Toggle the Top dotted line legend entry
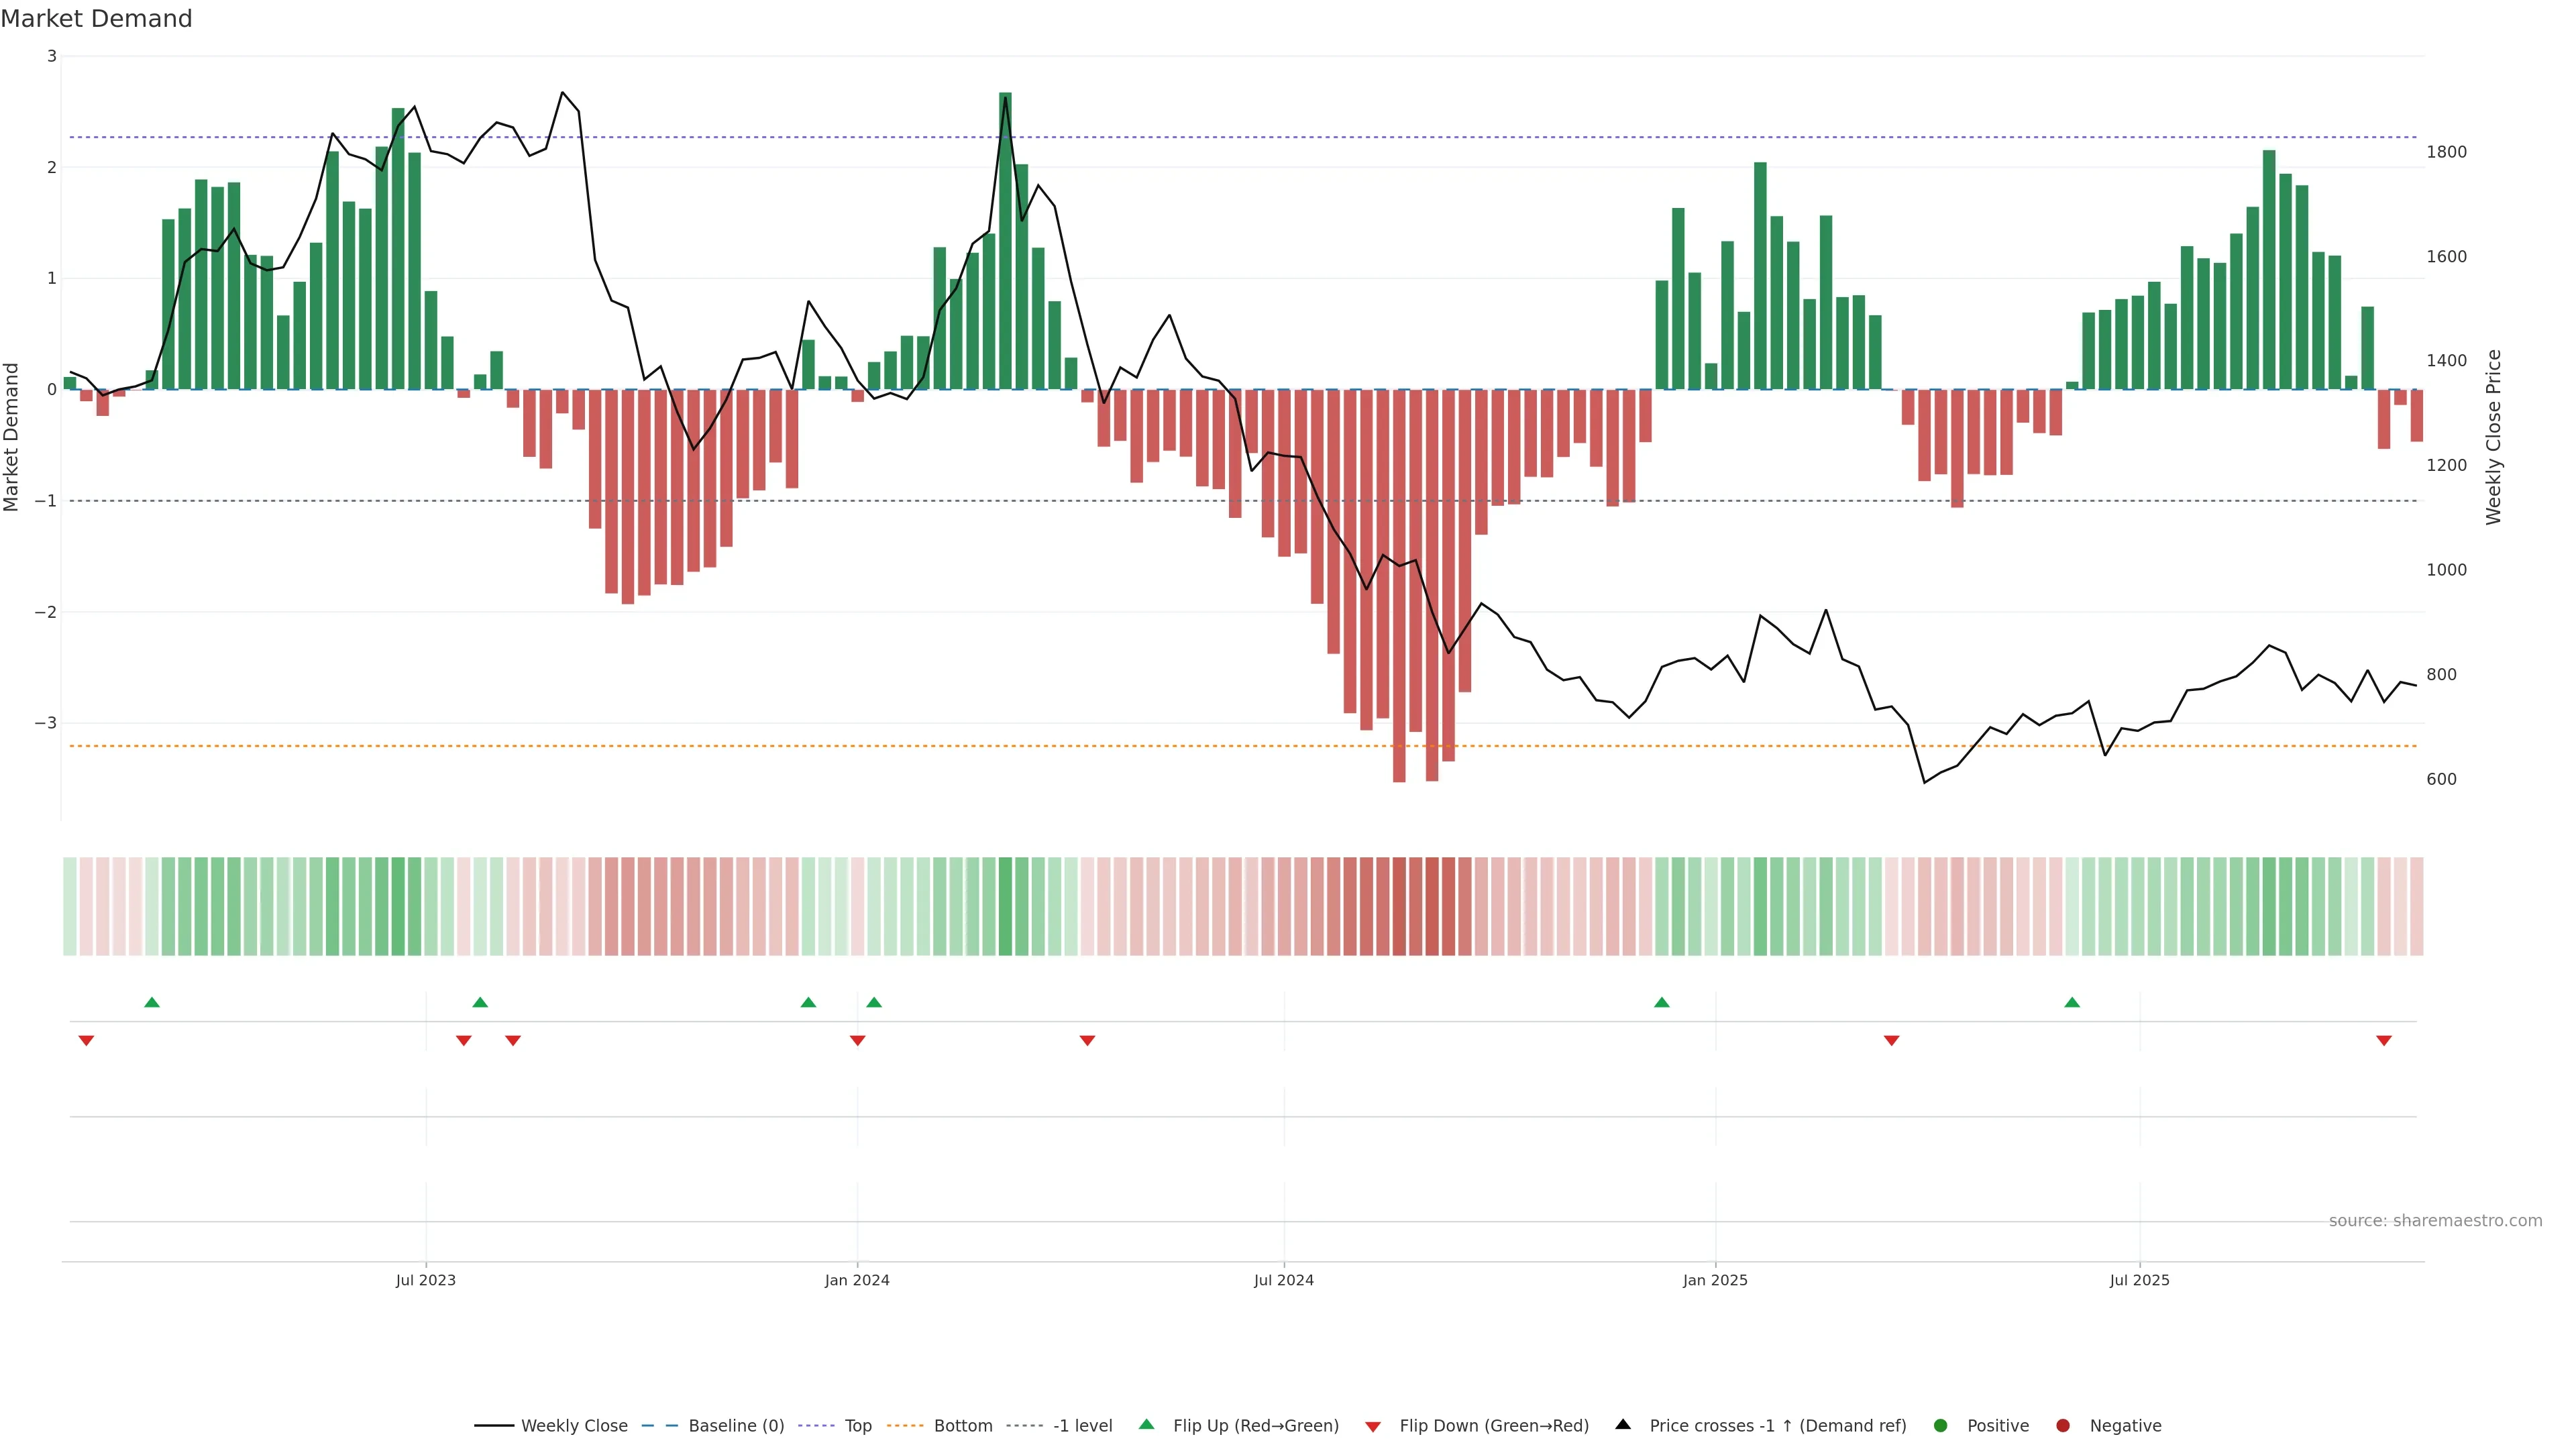2576x1449 pixels. click(857, 1425)
